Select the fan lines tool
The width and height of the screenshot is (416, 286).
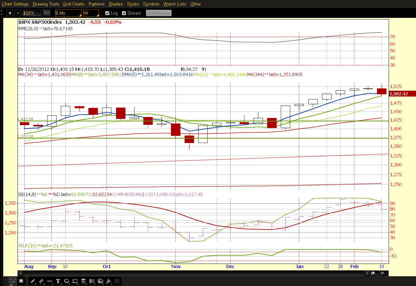109,281
